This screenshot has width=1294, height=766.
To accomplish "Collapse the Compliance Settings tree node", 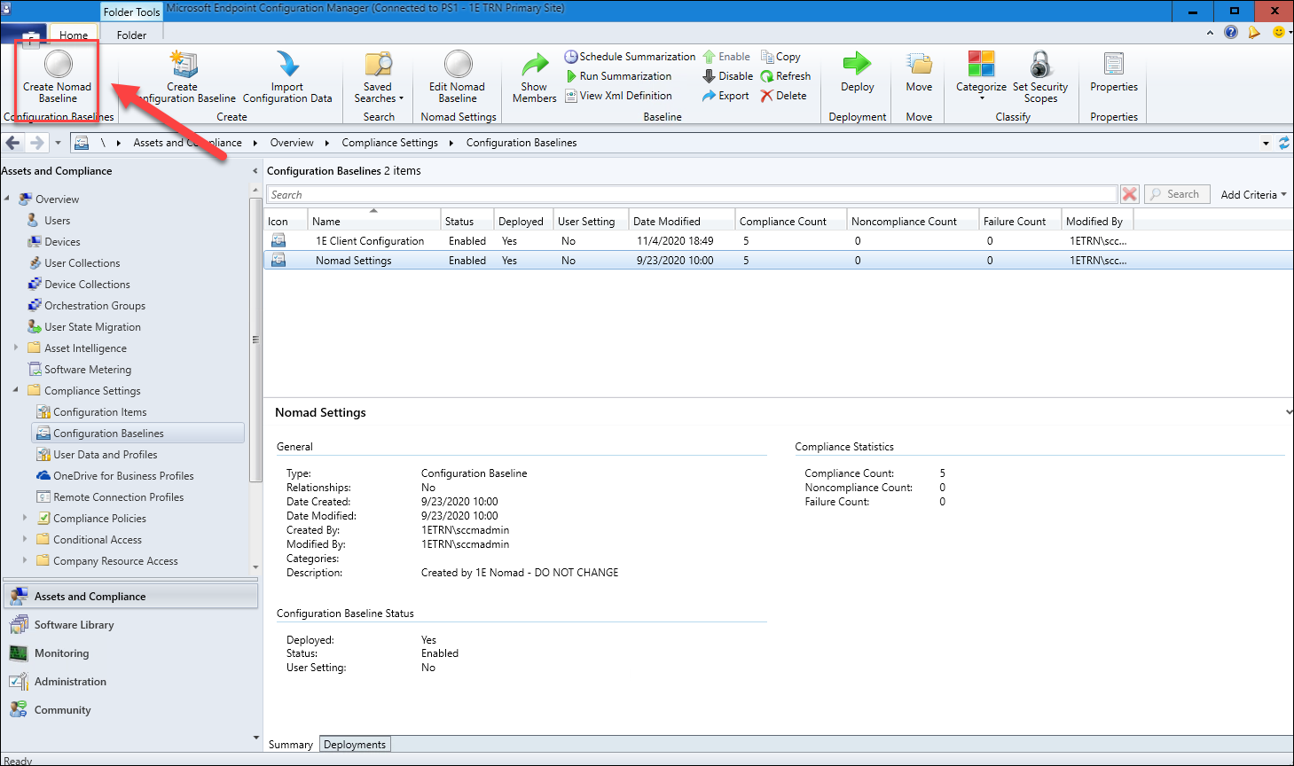I will (x=16, y=391).
